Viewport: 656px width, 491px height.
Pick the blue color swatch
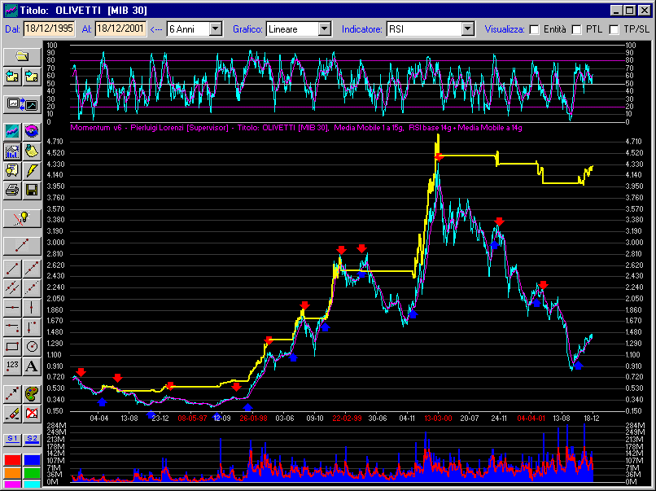[32, 460]
